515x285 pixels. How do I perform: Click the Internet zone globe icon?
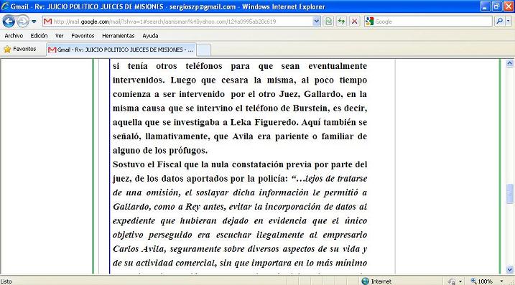click(365, 281)
